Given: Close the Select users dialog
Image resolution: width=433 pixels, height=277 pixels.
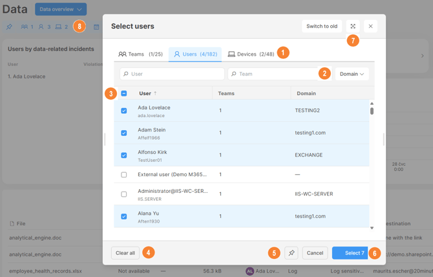Looking at the screenshot, I should click(x=370, y=27).
